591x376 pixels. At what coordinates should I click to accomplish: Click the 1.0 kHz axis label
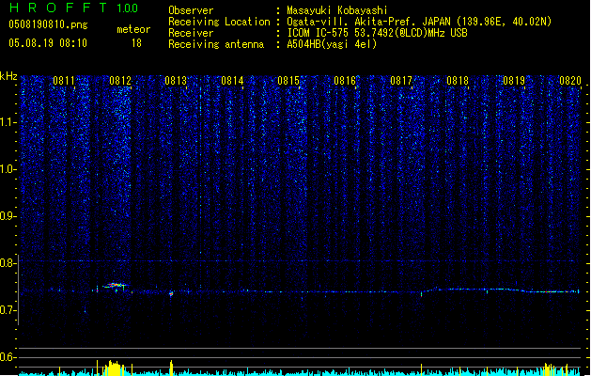[8, 169]
